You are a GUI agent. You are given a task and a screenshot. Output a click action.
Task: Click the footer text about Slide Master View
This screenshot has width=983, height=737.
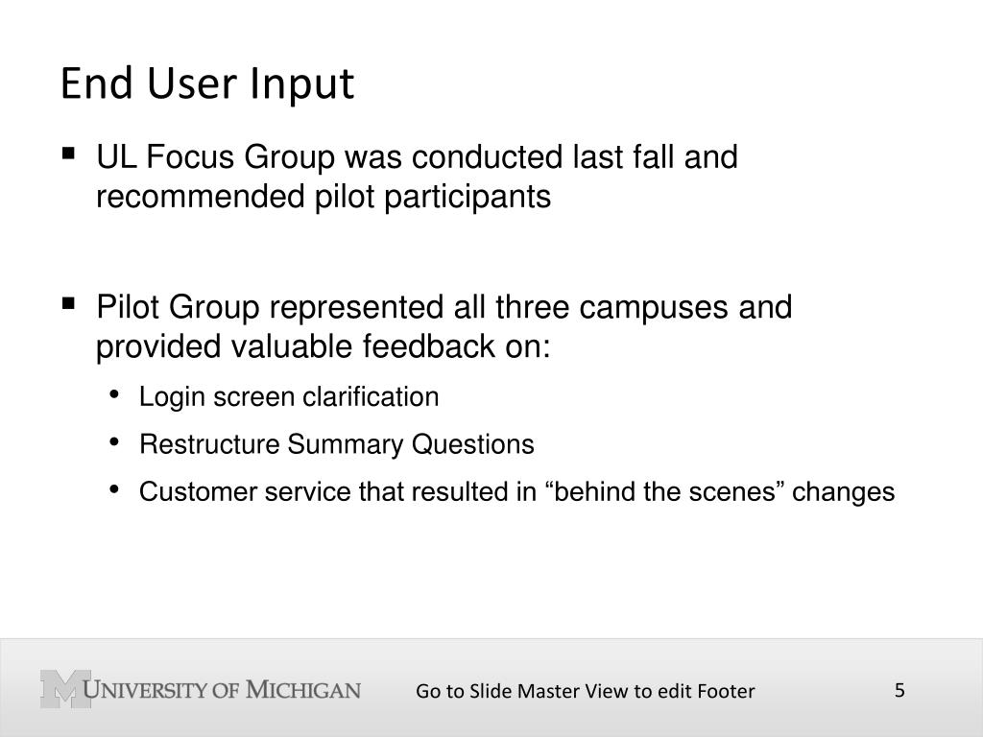pyautogui.click(x=585, y=691)
